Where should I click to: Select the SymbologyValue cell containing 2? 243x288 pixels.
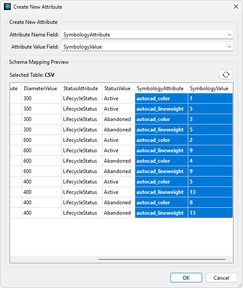coord(210,140)
